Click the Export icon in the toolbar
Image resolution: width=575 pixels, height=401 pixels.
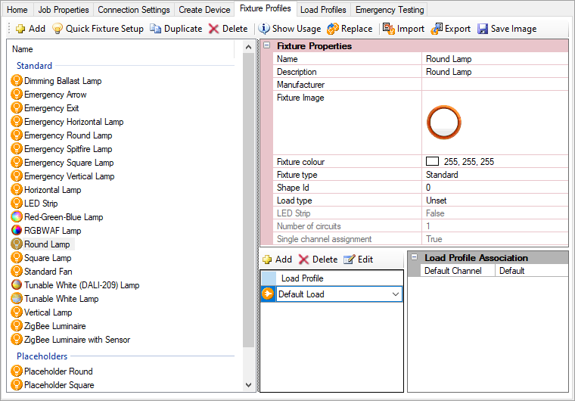437,29
